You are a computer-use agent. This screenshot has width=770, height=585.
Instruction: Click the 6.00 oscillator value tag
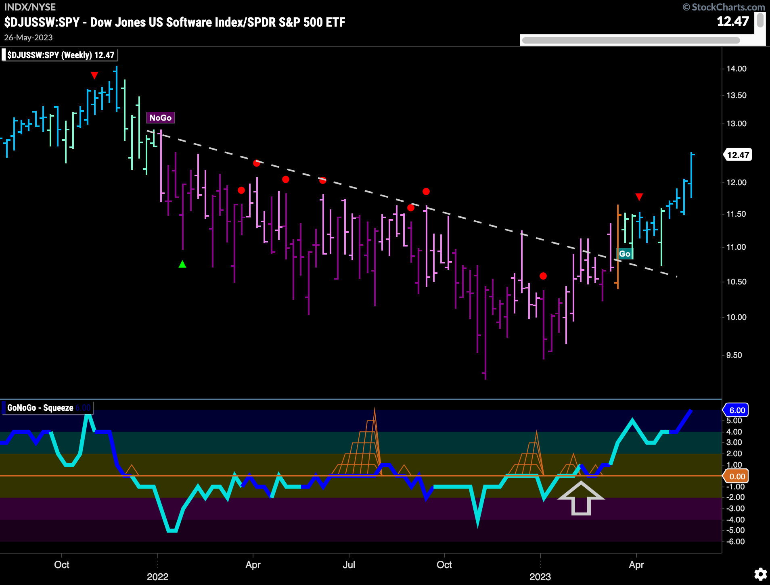736,410
